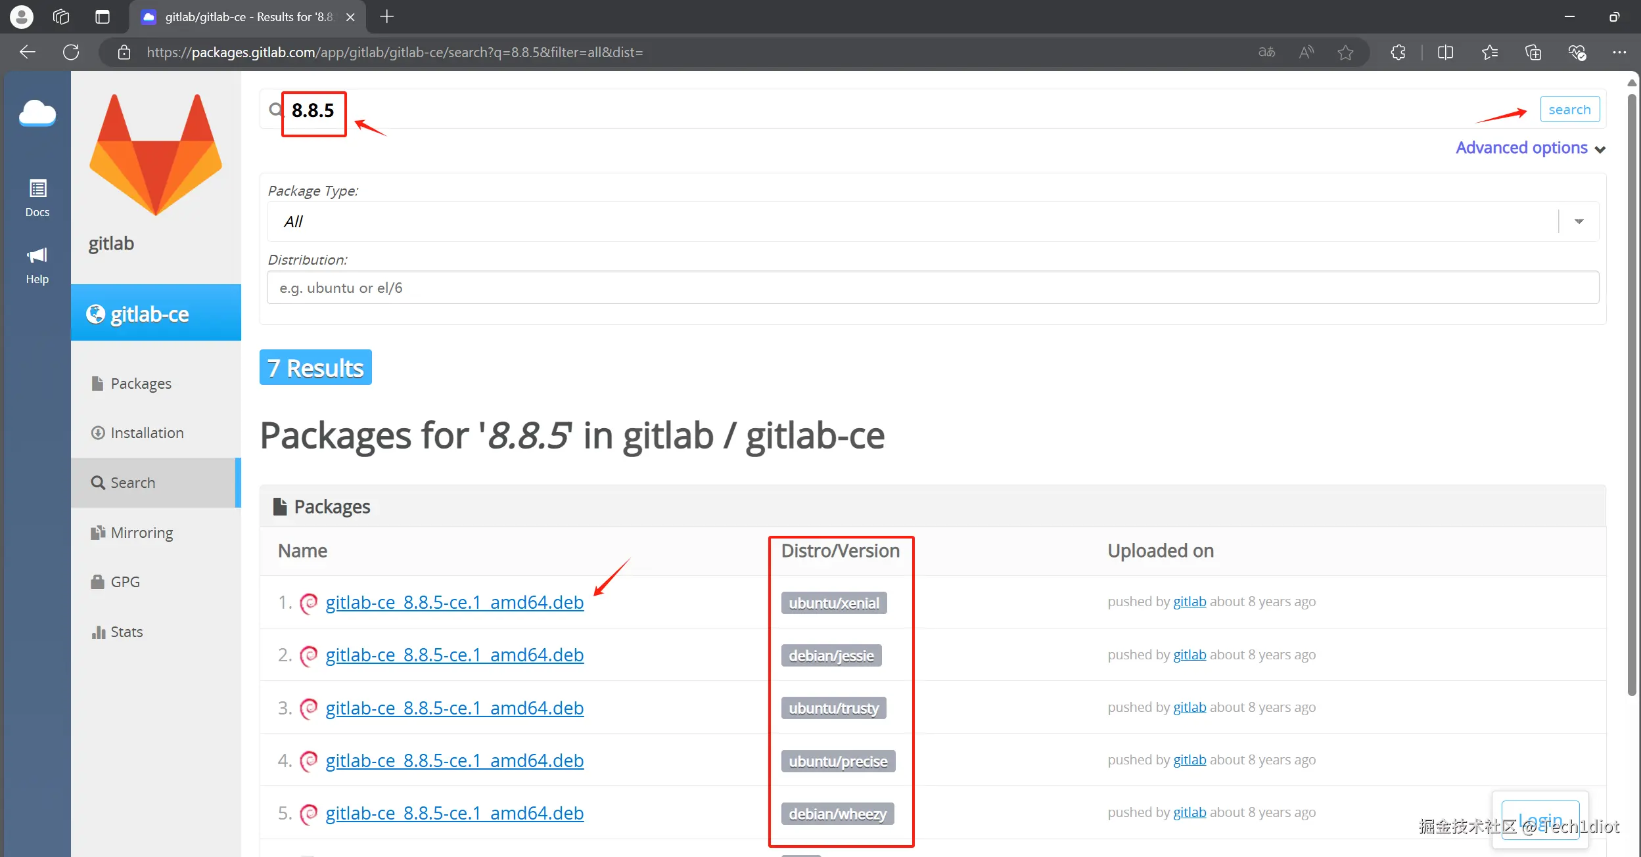1641x857 pixels.
Task: Open Mirroring sidebar item
Action: [141, 533]
